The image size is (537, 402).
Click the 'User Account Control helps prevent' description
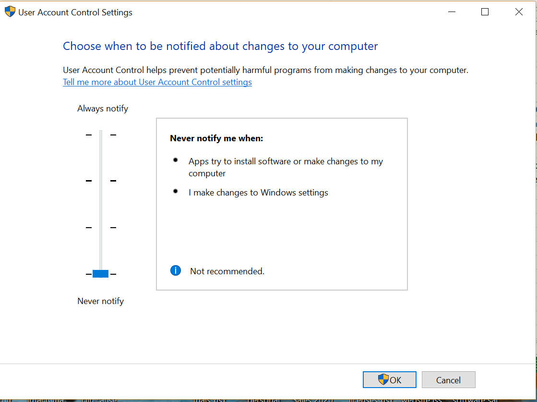265,70
